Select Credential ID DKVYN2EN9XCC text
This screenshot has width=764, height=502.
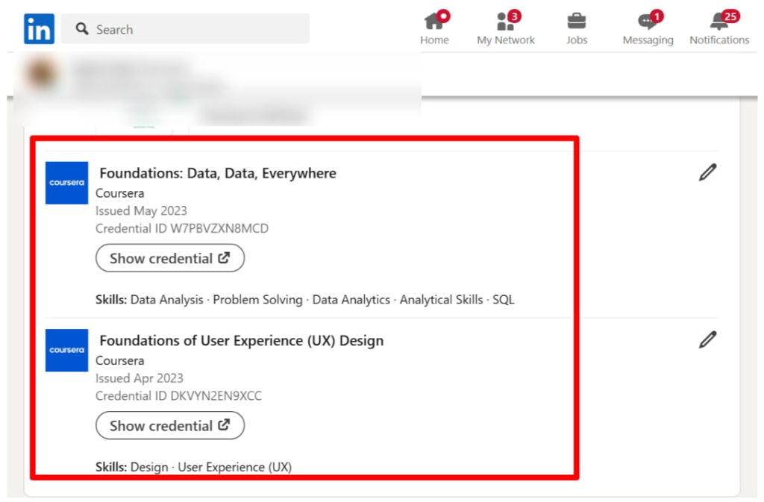point(178,396)
